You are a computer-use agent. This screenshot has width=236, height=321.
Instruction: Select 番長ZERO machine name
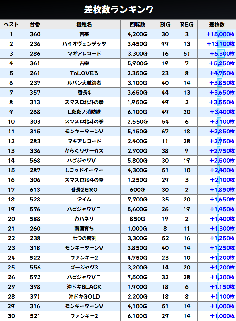click(x=84, y=190)
